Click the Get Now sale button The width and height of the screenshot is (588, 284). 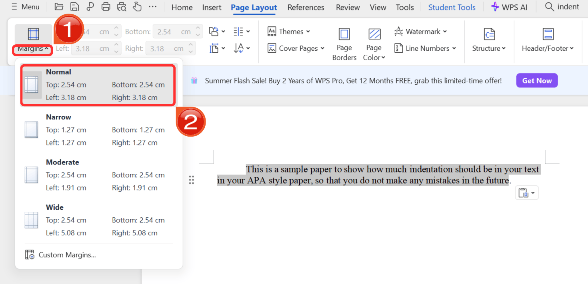[537, 80]
